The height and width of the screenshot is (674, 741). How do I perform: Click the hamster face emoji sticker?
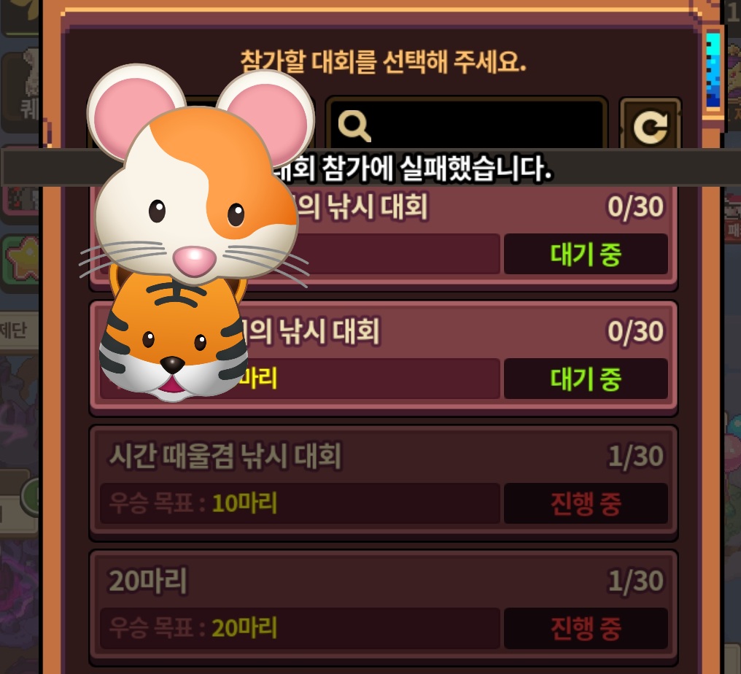click(196, 177)
